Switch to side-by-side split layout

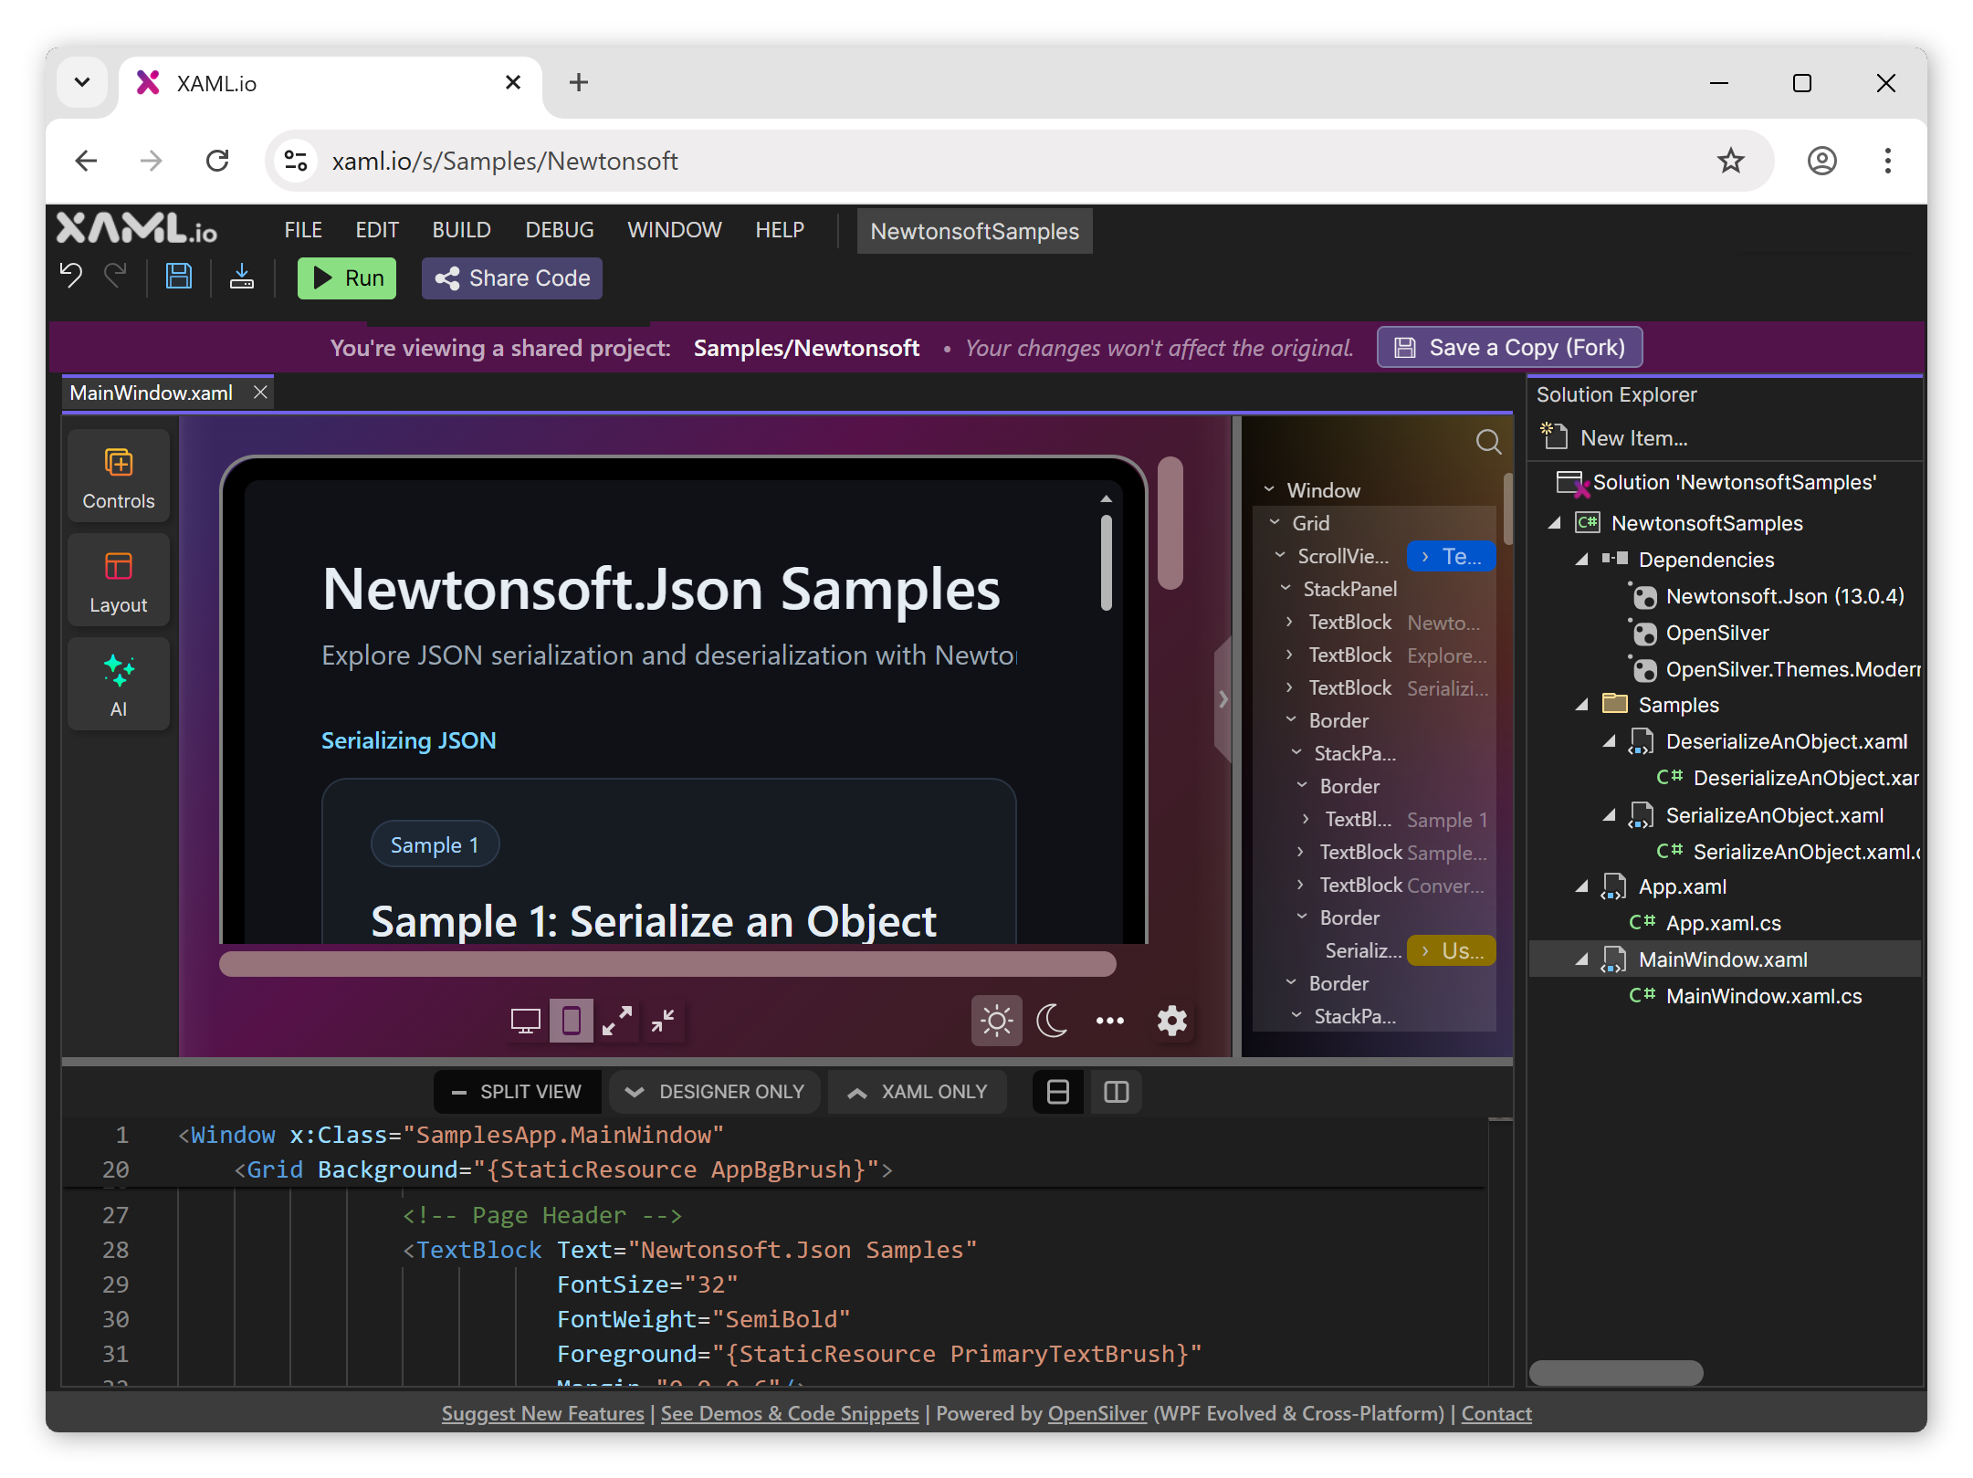pos(1116,1091)
